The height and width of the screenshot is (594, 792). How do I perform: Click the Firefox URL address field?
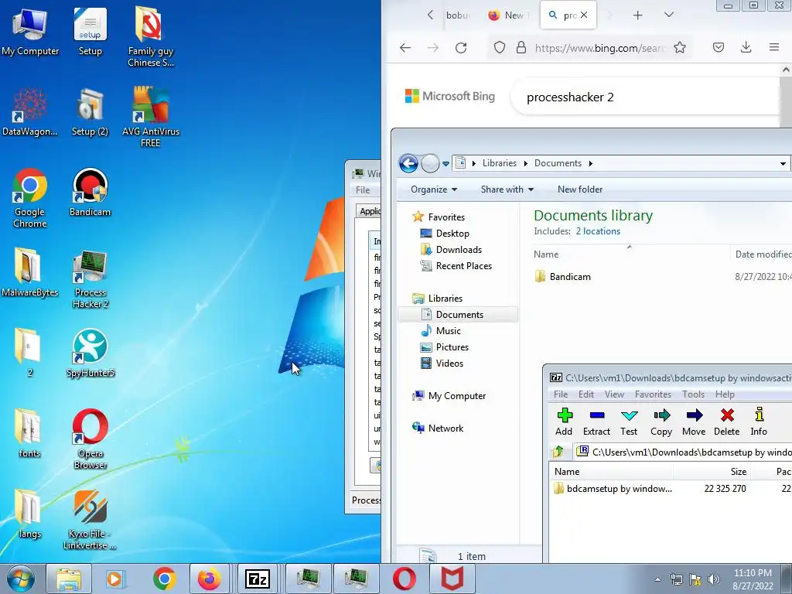(599, 48)
